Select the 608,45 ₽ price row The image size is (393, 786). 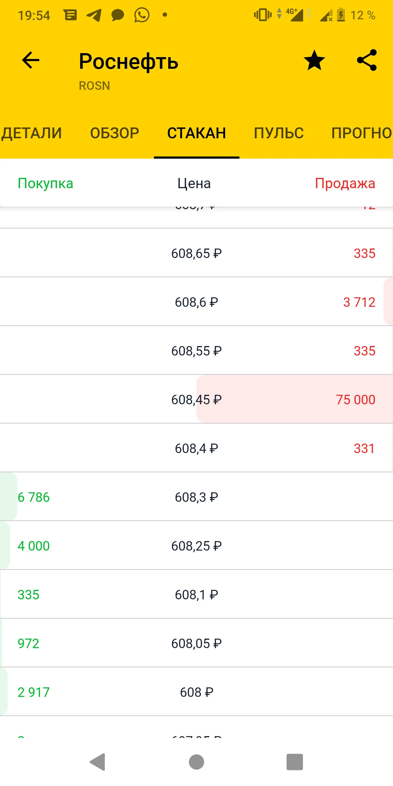click(x=196, y=399)
